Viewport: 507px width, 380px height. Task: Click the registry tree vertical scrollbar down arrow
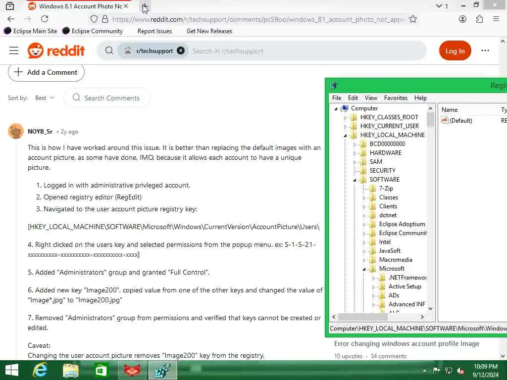(430, 309)
